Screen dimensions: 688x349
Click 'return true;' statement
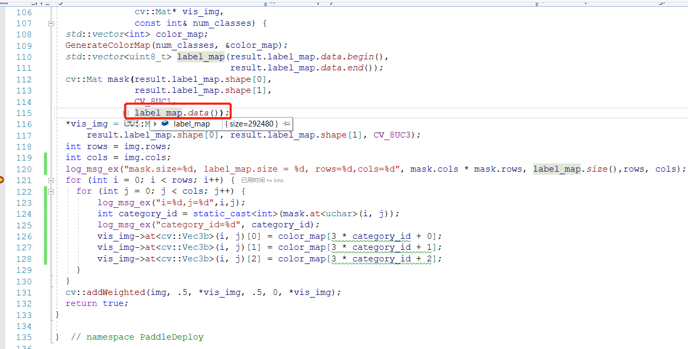97,303
